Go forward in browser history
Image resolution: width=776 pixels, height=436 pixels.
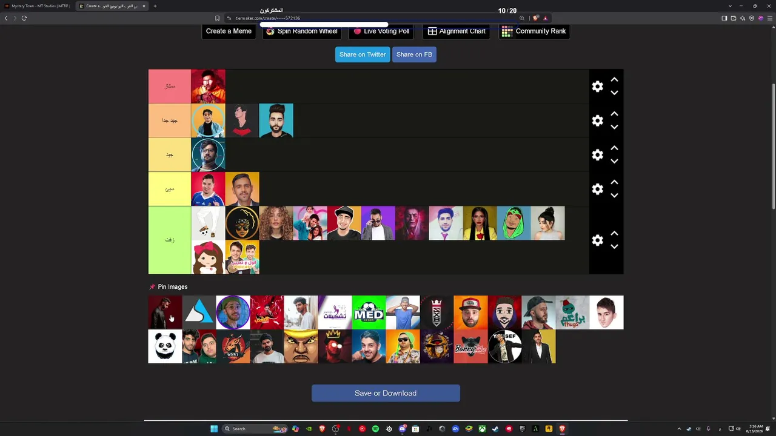coord(15,18)
